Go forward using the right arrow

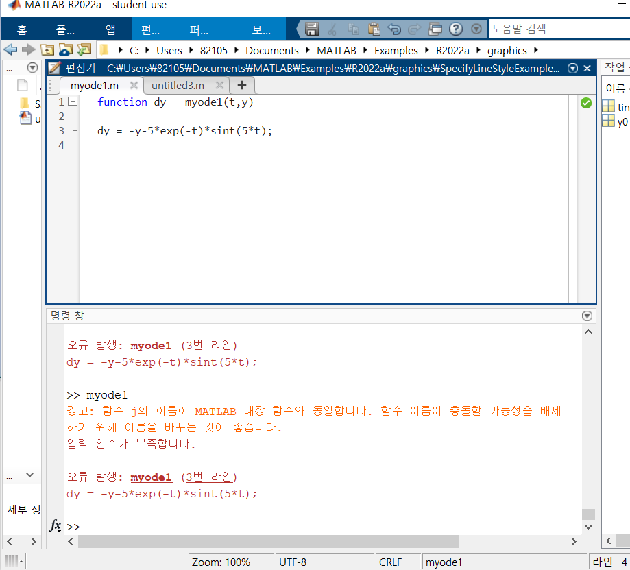coord(29,50)
